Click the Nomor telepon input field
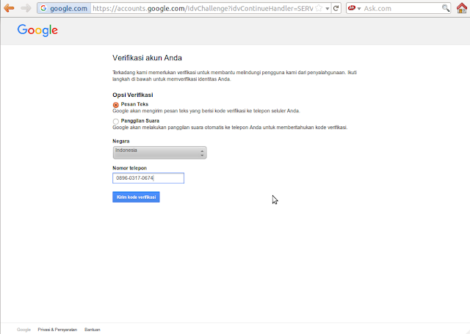The image size is (470, 334). pos(148,178)
